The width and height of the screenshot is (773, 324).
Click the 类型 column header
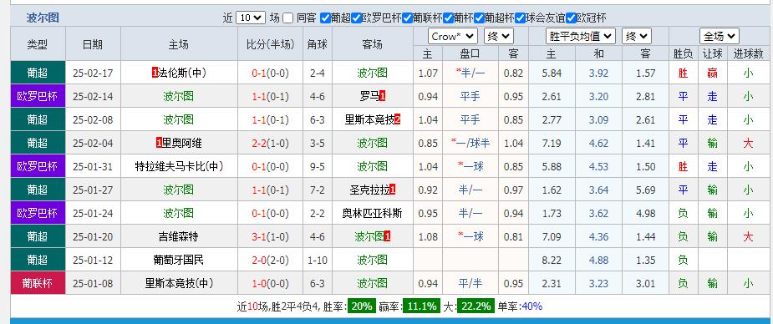(x=38, y=44)
